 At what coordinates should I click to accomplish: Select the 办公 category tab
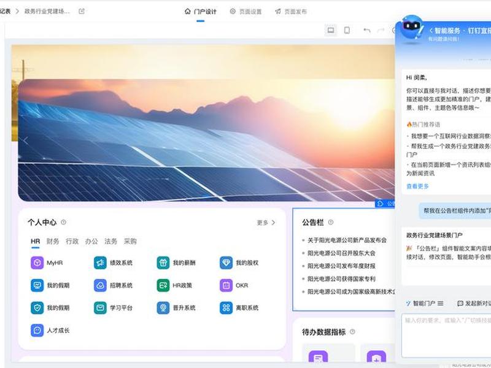pyautogui.click(x=91, y=241)
